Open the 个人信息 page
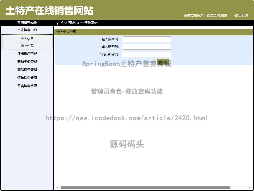Image resolution: width=254 pixels, height=191 pixels. (x=27, y=39)
